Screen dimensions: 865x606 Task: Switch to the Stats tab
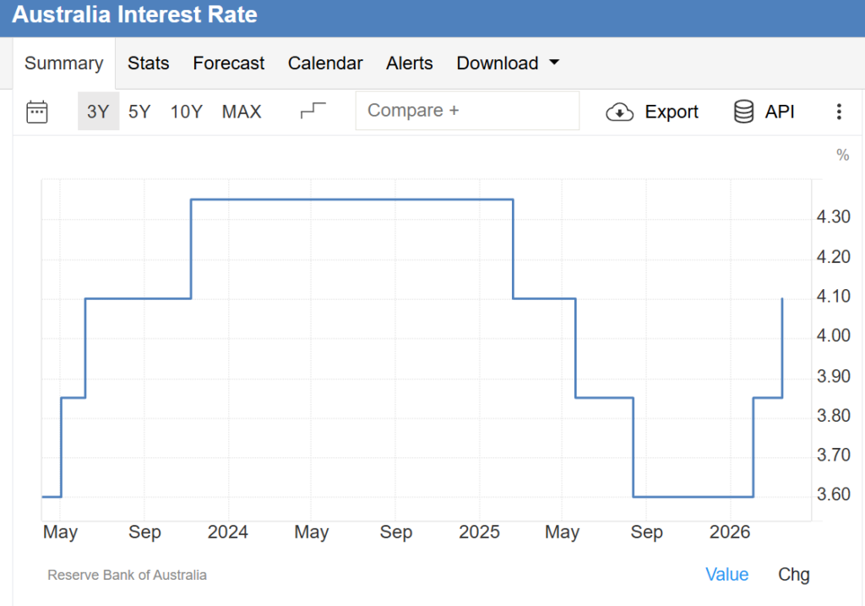click(148, 63)
